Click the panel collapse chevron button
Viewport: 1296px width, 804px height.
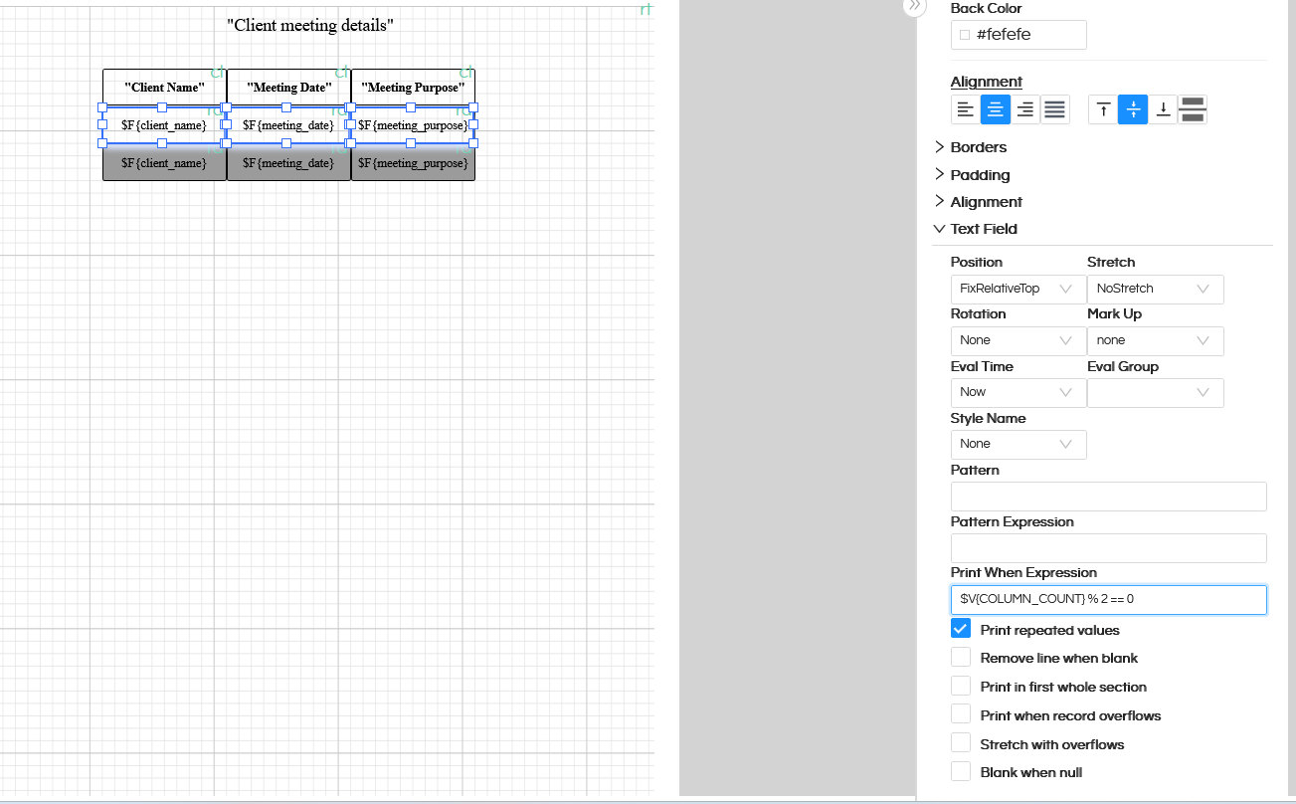914,7
